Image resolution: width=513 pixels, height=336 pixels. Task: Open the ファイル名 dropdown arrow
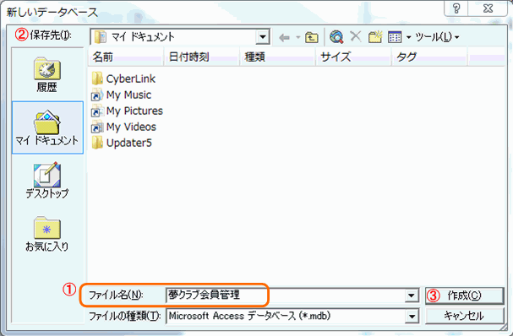click(x=412, y=295)
